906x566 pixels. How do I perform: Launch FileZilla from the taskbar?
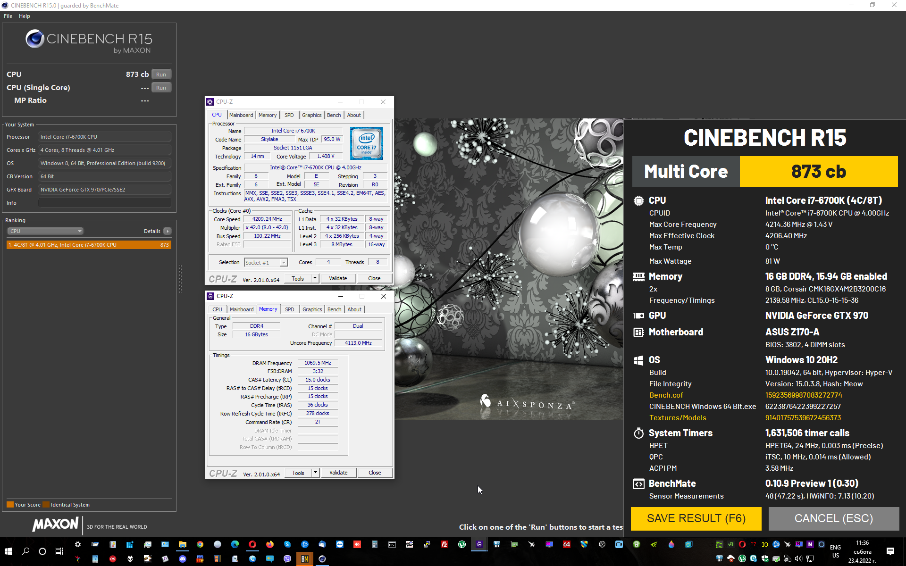click(x=445, y=544)
